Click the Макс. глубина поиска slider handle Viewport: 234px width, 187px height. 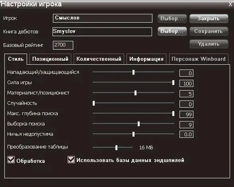point(173,114)
